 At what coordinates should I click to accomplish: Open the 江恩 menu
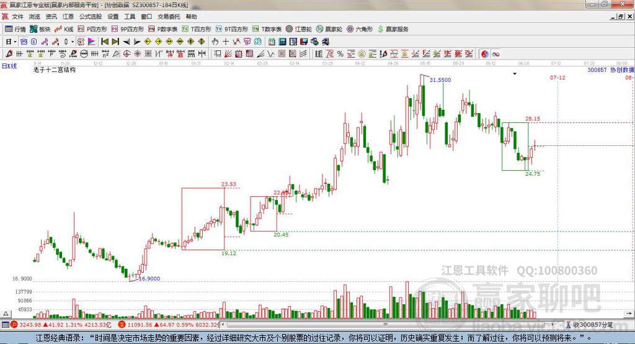[68, 17]
